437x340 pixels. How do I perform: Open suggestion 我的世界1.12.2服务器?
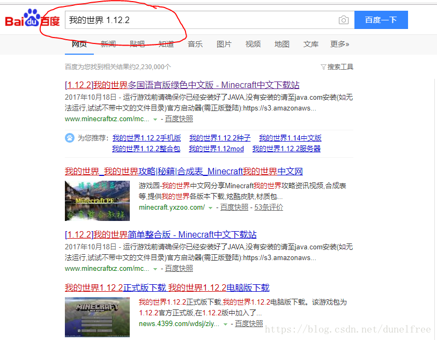(x=286, y=149)
